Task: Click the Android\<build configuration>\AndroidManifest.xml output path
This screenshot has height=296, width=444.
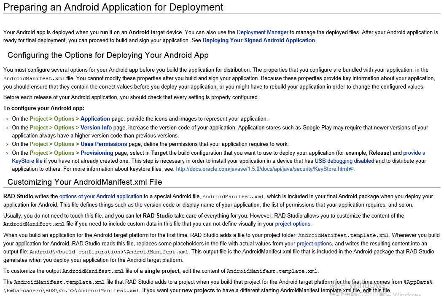Action: pyautogui.click(x=109, y=252)
